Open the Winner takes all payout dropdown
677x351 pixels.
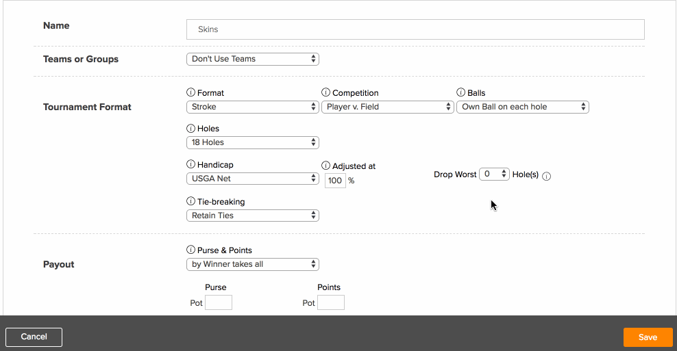point(253,264)
